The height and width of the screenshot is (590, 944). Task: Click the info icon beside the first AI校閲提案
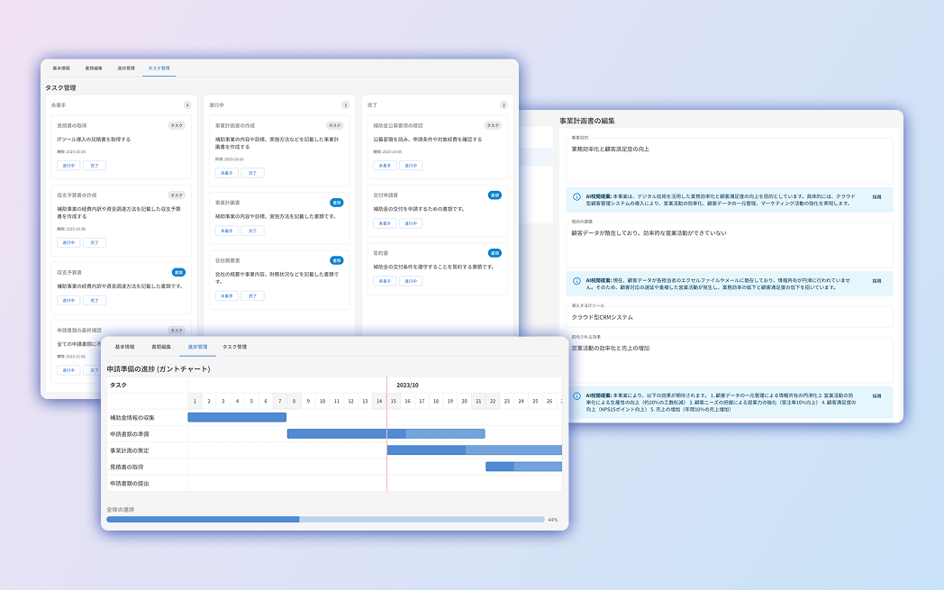coord(576,195)
